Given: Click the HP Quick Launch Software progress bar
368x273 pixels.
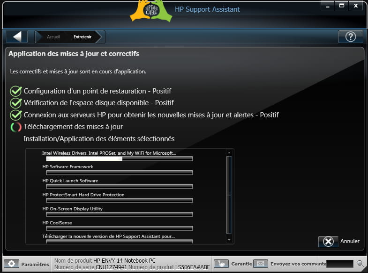Looking at the screenshot, I should point(120,187).
